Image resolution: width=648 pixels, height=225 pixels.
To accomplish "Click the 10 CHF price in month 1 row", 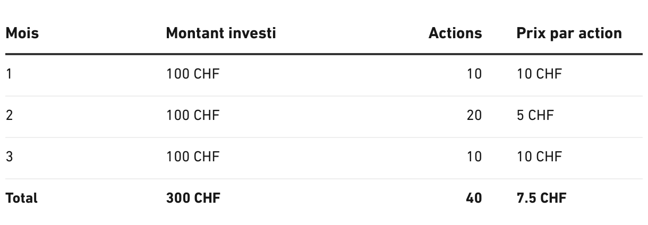I will [x=539, y=73].
